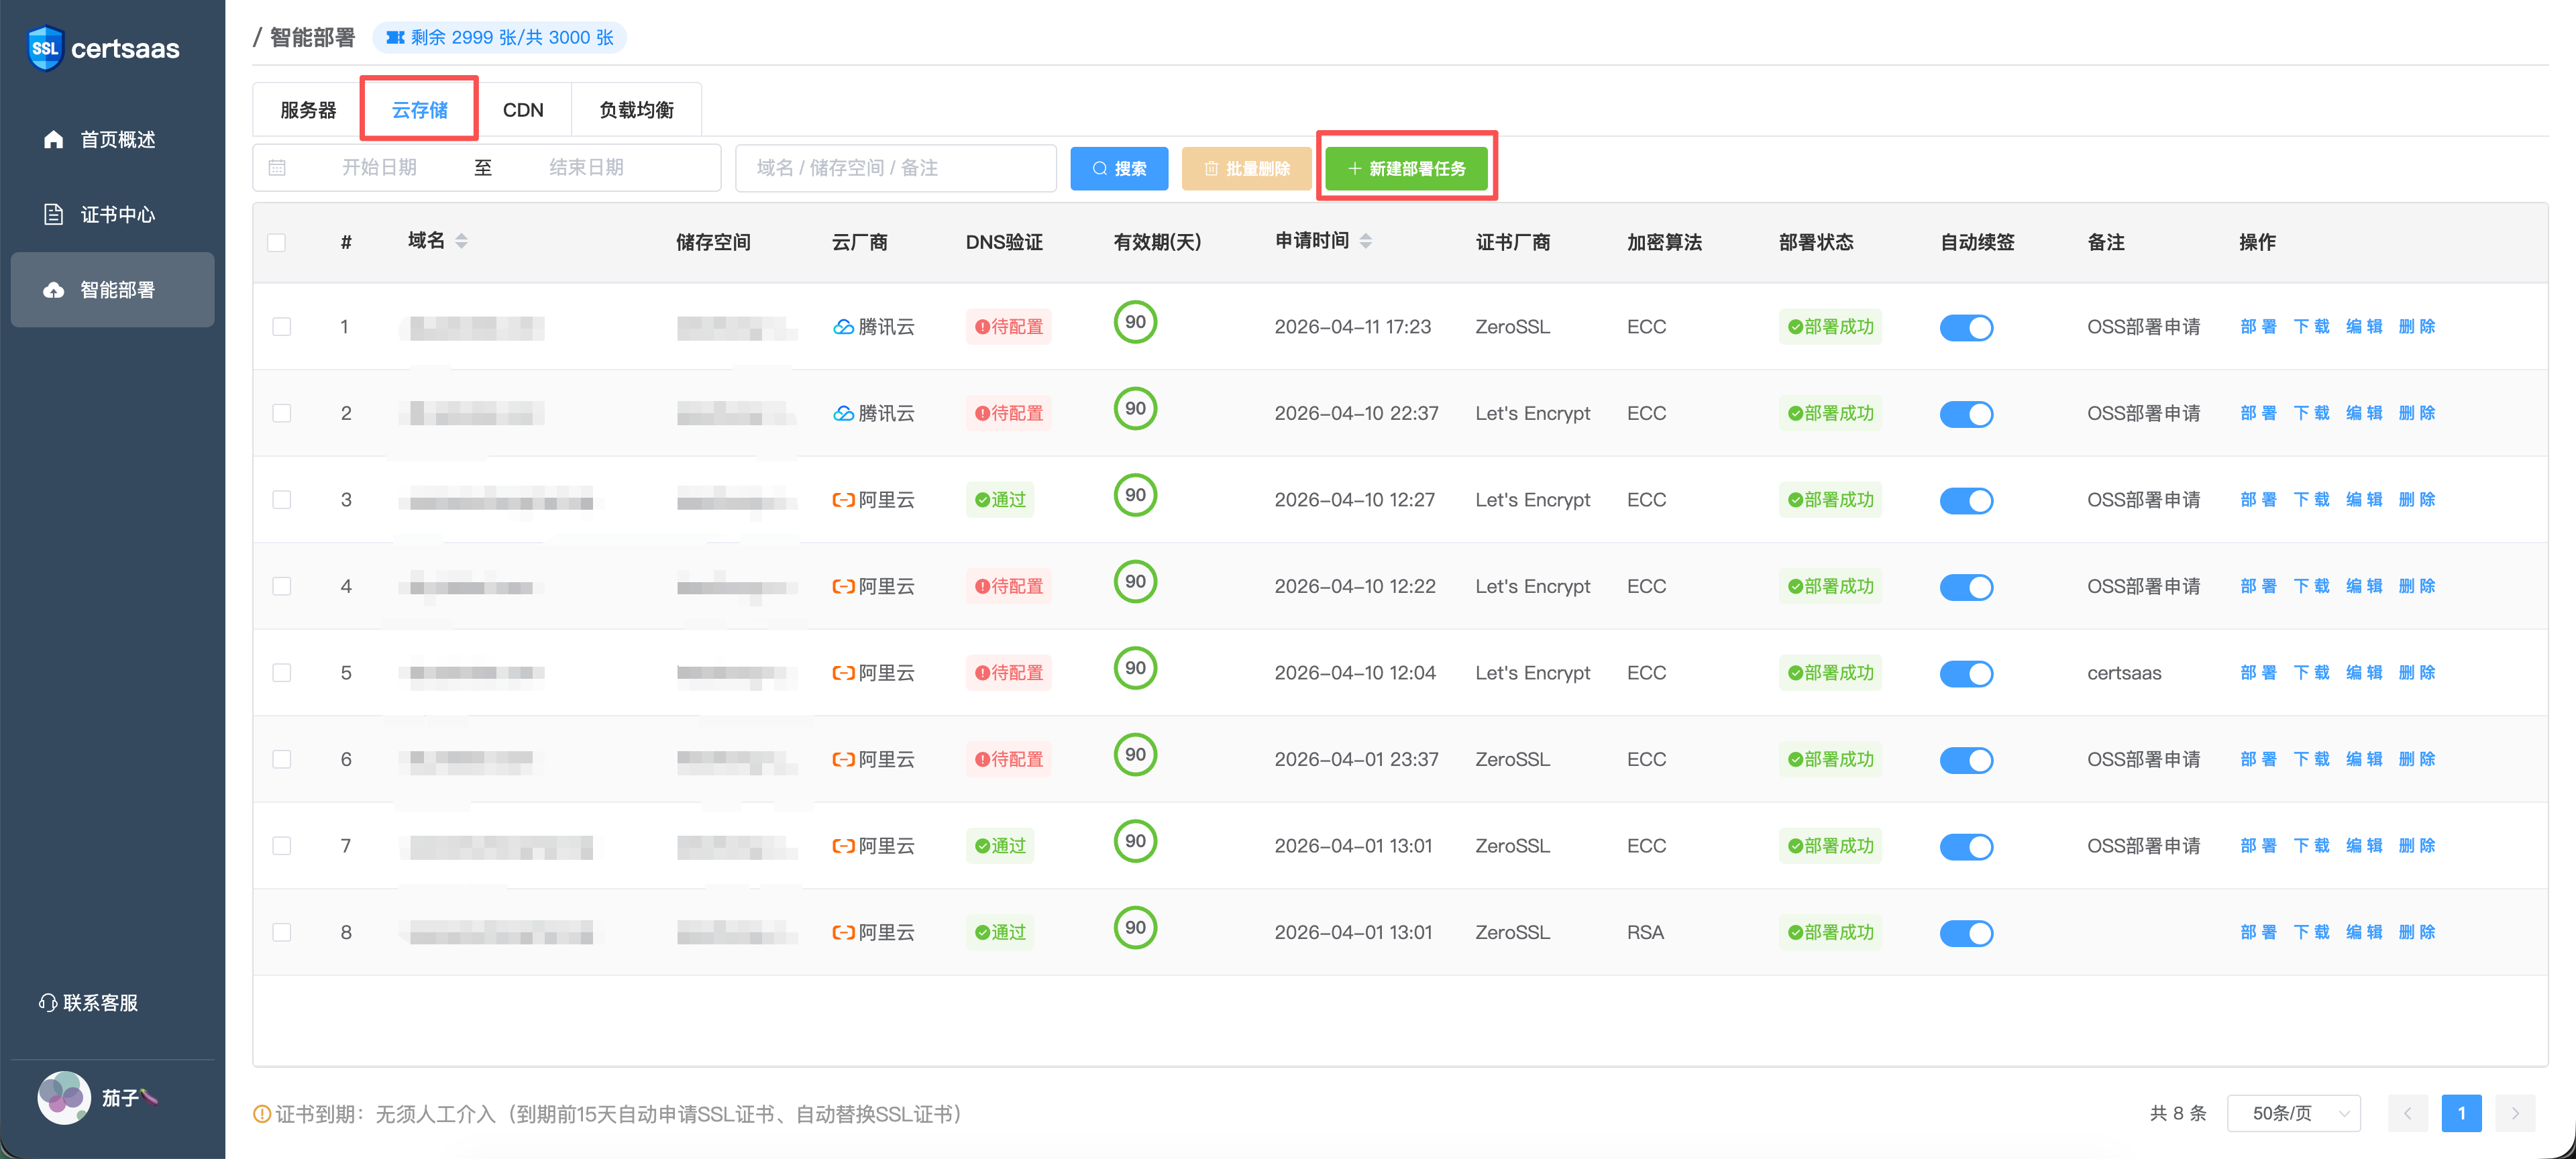This screenshot has height=1159, width=2576.
Task: Click the 腾讯云 icon in row 2
Action: tap(843, 413)
